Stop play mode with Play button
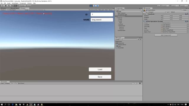Viewport: 189px width, 106px height. 91,6
